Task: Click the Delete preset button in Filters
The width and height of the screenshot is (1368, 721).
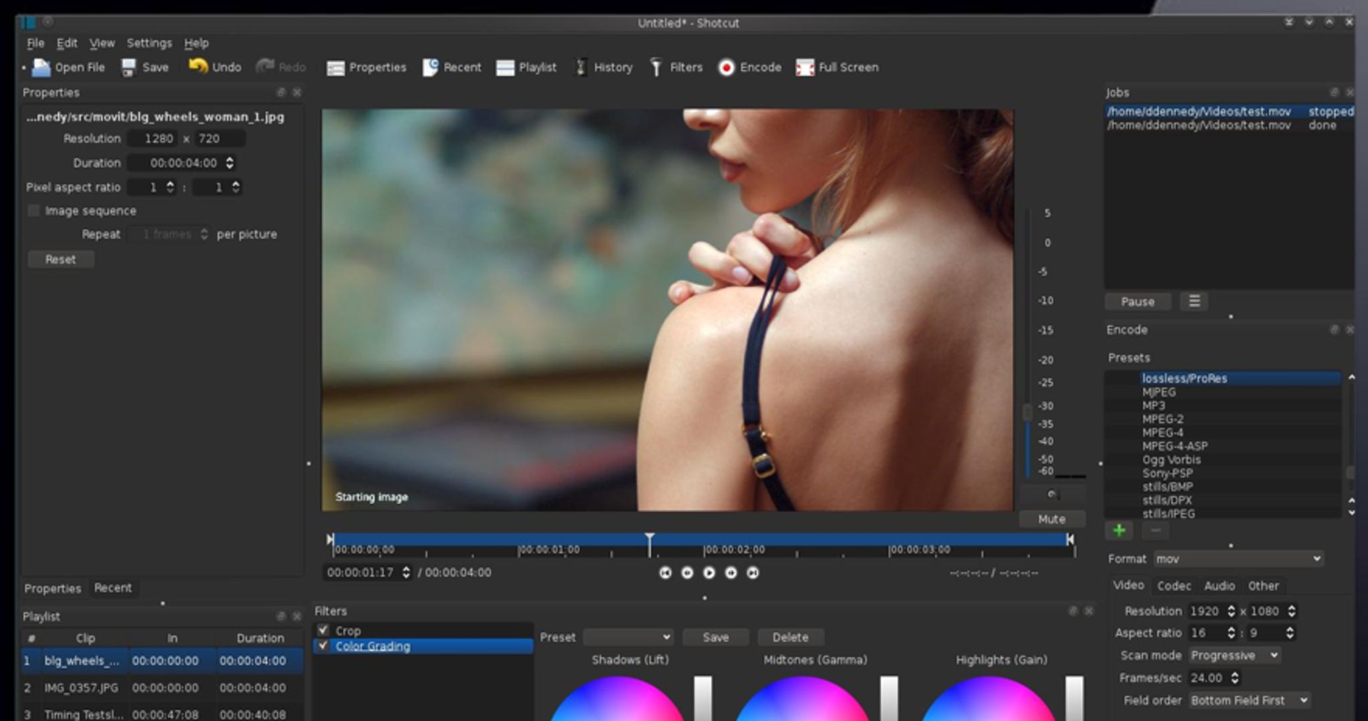Action: (790, 638)
